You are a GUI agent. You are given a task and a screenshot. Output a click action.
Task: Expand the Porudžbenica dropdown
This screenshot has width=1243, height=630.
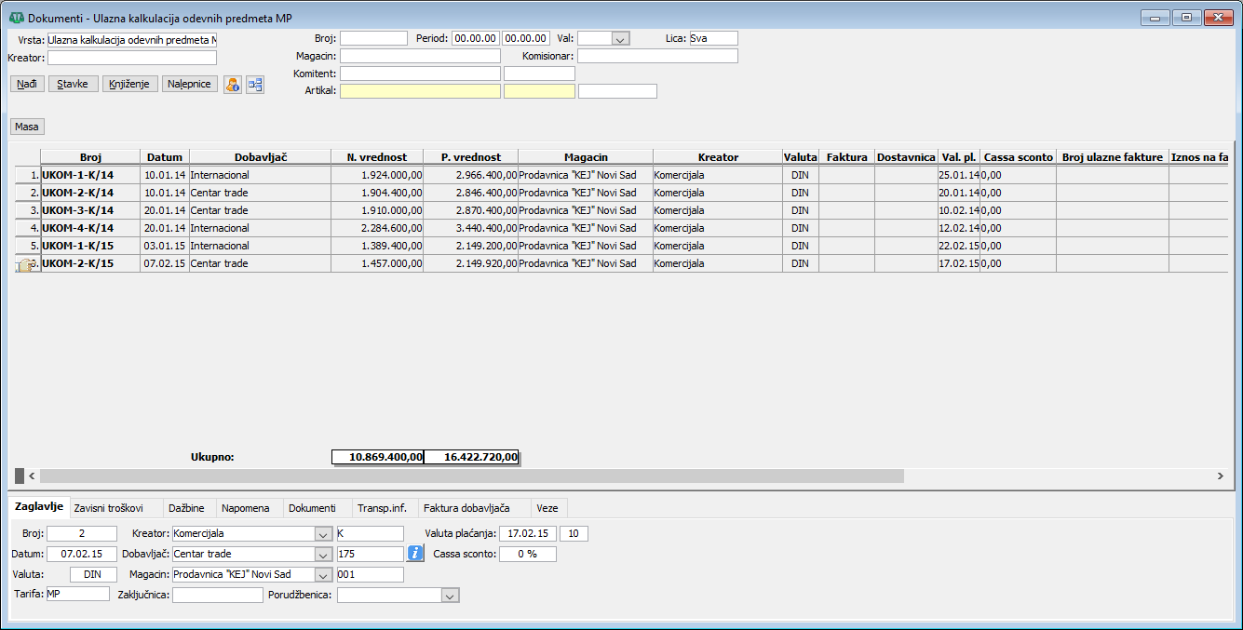[x=450, y=595]
